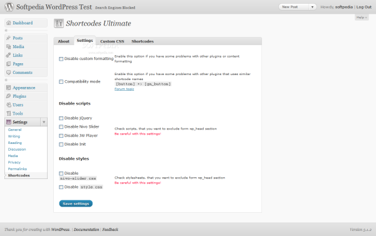376x236 pixels.
Task: Open Permalinks settings submenu
Action: point(18,169)
